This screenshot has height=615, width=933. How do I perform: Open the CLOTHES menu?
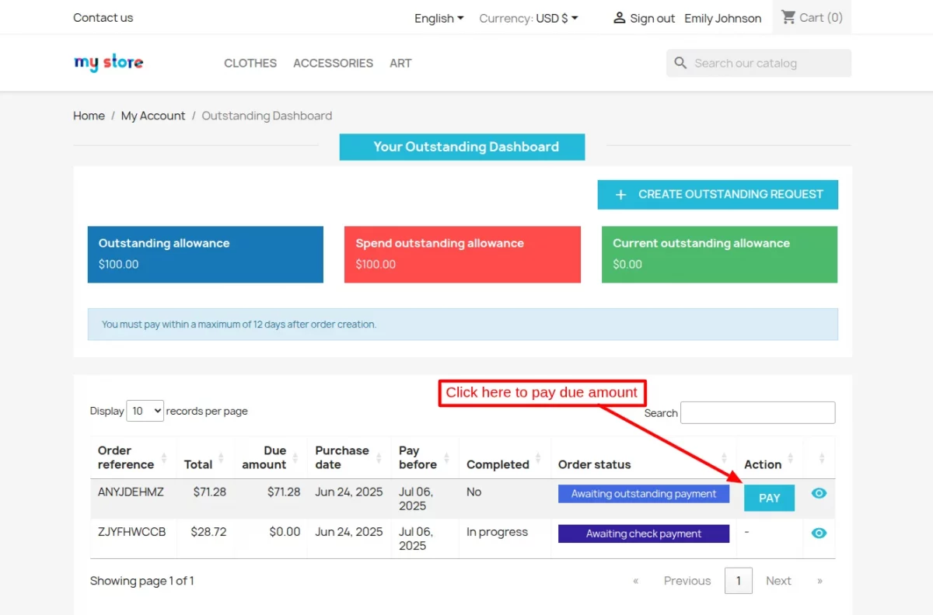point(250,63)
